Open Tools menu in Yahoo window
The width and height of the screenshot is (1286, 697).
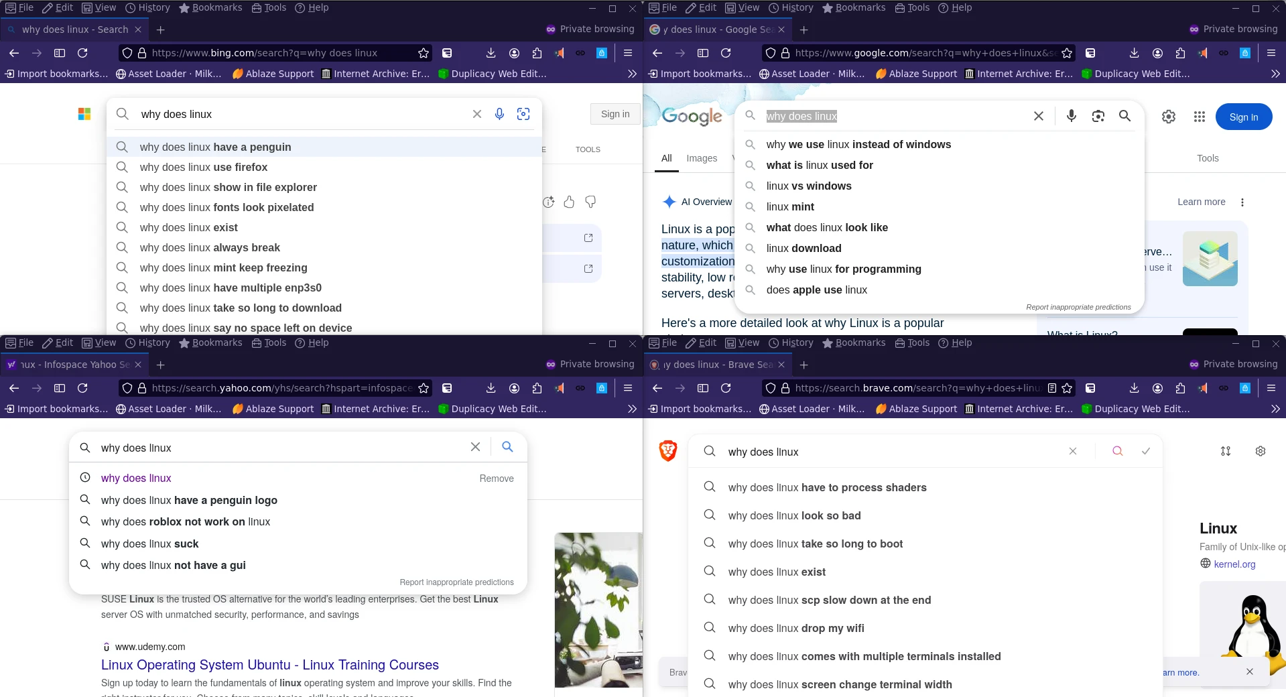(x=269, y=342)
